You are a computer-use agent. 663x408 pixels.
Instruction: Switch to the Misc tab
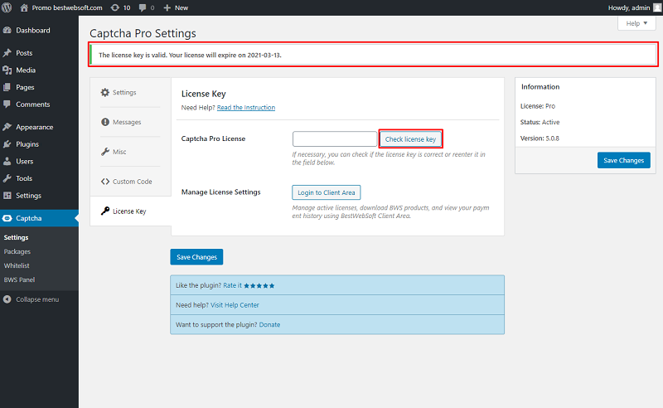(x=130, y=152)
